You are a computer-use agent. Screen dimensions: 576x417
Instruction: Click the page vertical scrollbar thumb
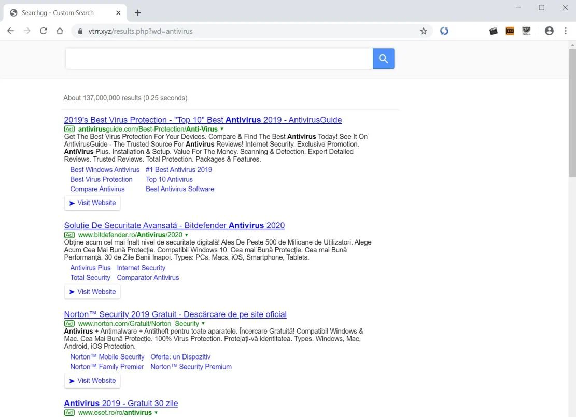[x=572, y=113]
